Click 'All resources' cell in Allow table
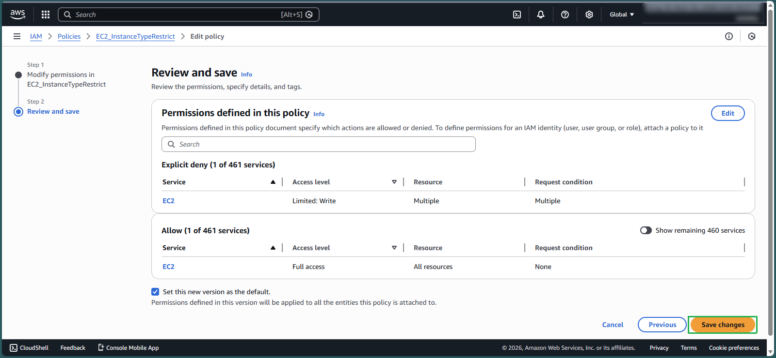Viewport: 776px width, 358px height. point(433,267)
